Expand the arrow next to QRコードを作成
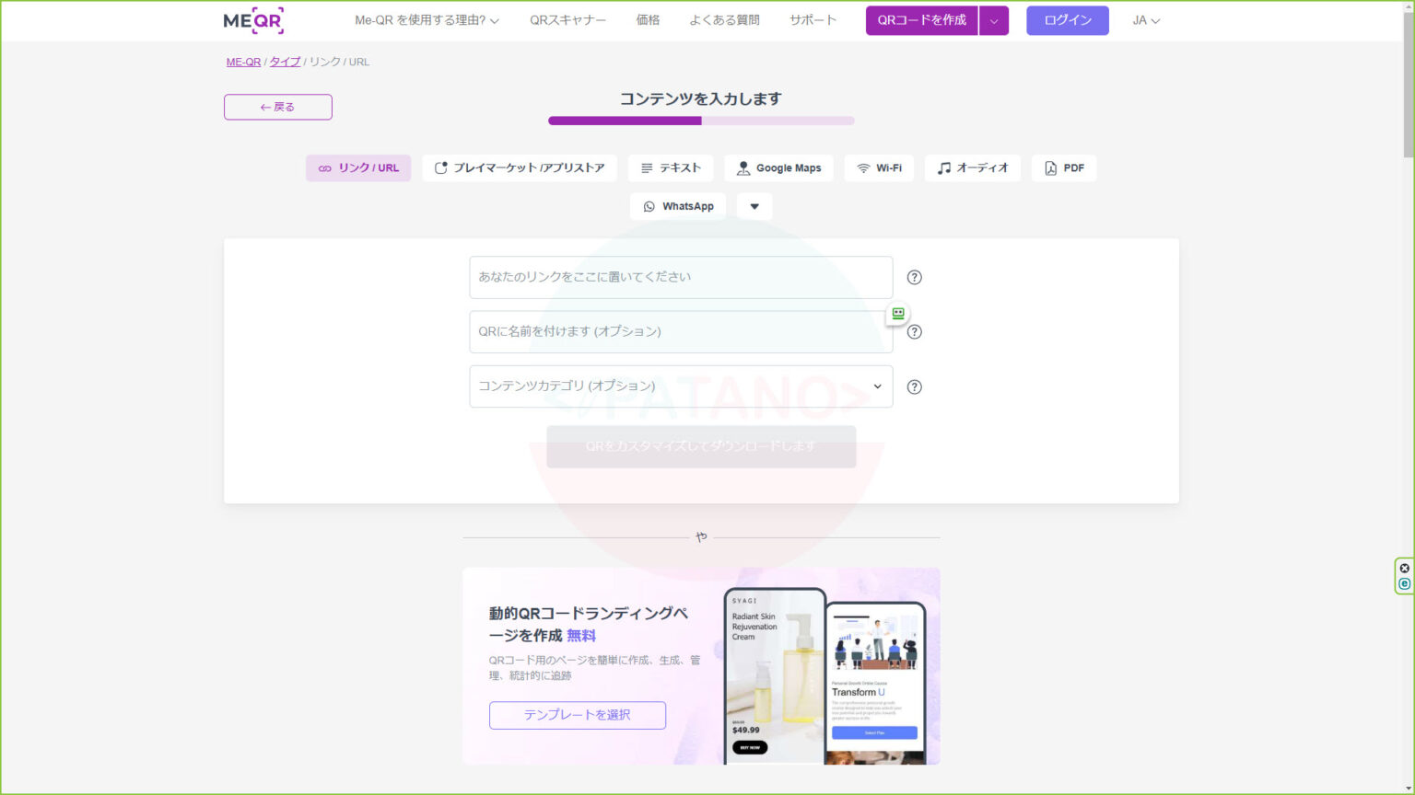1415x795 pixels. coord(994,20)
